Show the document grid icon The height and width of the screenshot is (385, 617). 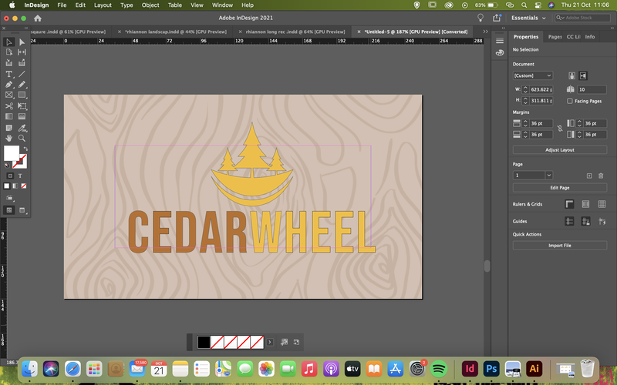(602, 204)
